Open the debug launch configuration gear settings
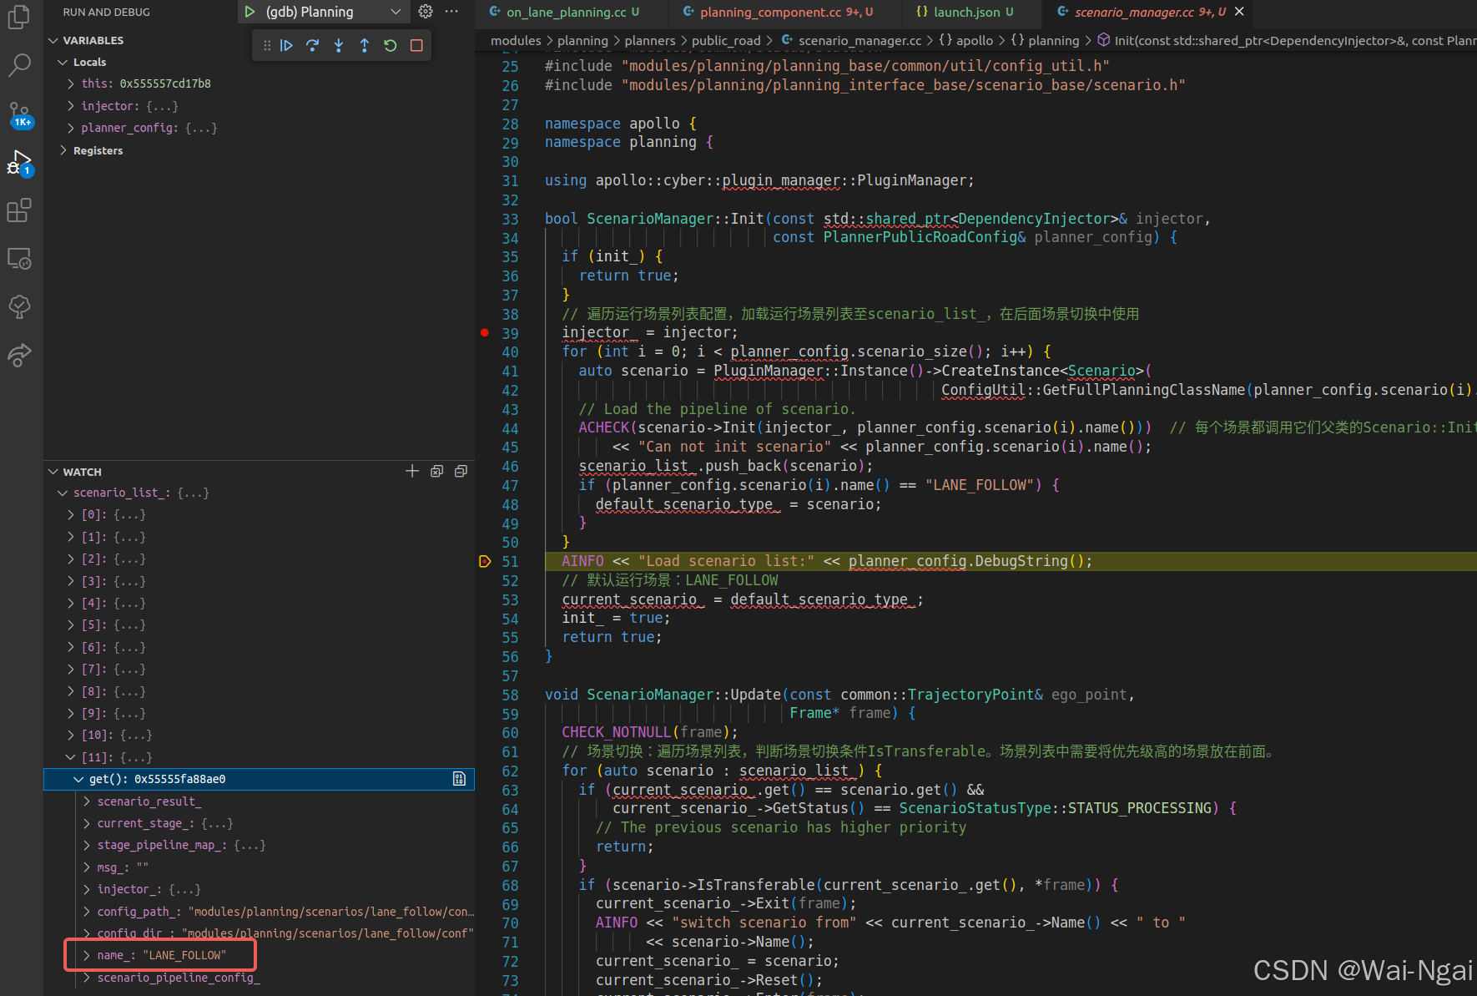The image size is (1477, 996). point(426,12)
